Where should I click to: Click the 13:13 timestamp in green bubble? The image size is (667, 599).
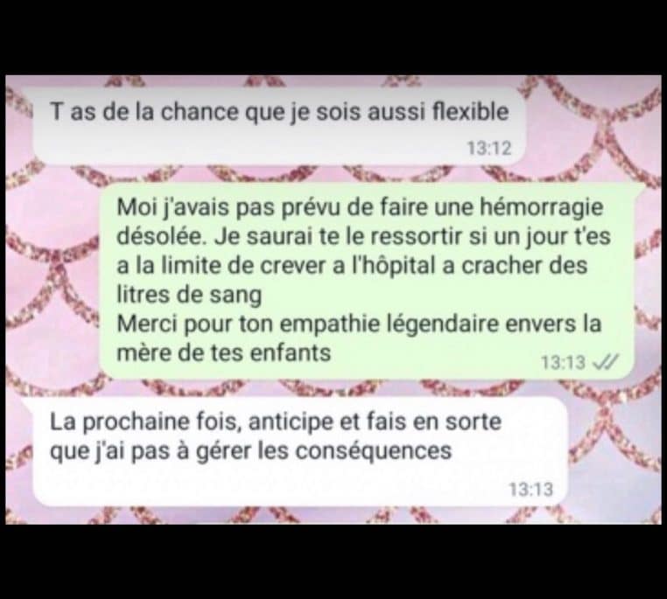pos(563,363)
